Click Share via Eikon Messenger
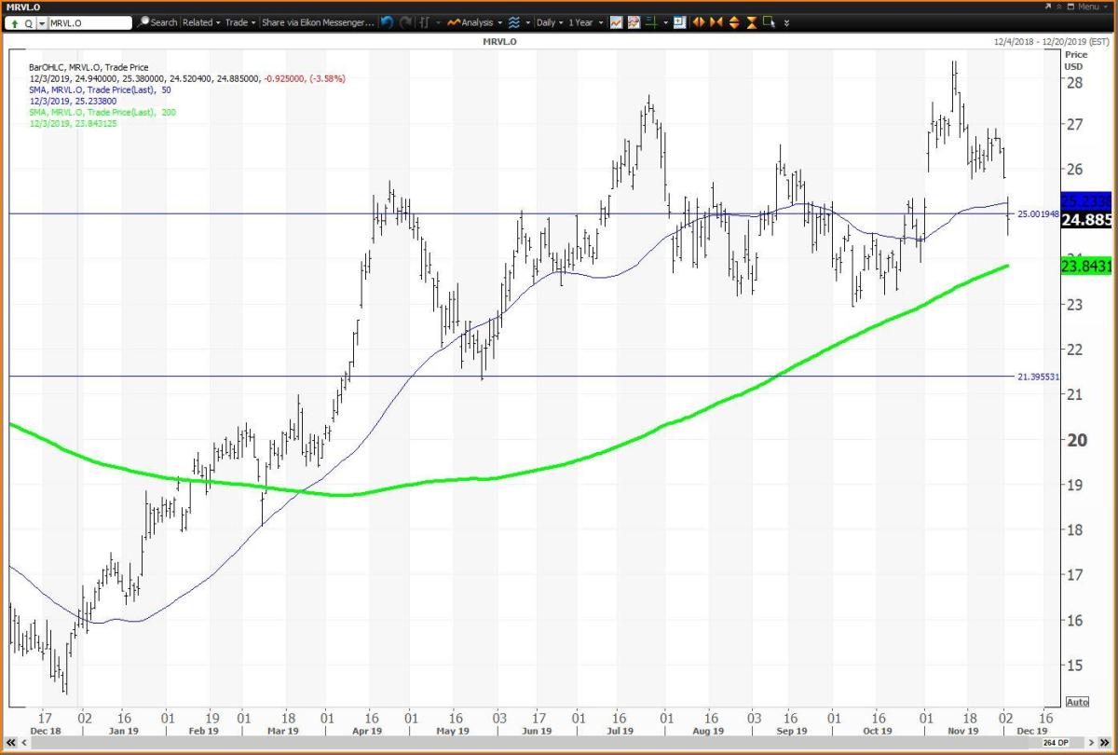Screen dimensions: 1118x755 [318, 21]
